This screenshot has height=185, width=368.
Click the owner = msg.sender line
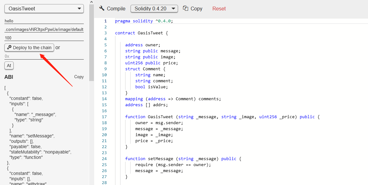pyautogui.click(x=159, y=123)
